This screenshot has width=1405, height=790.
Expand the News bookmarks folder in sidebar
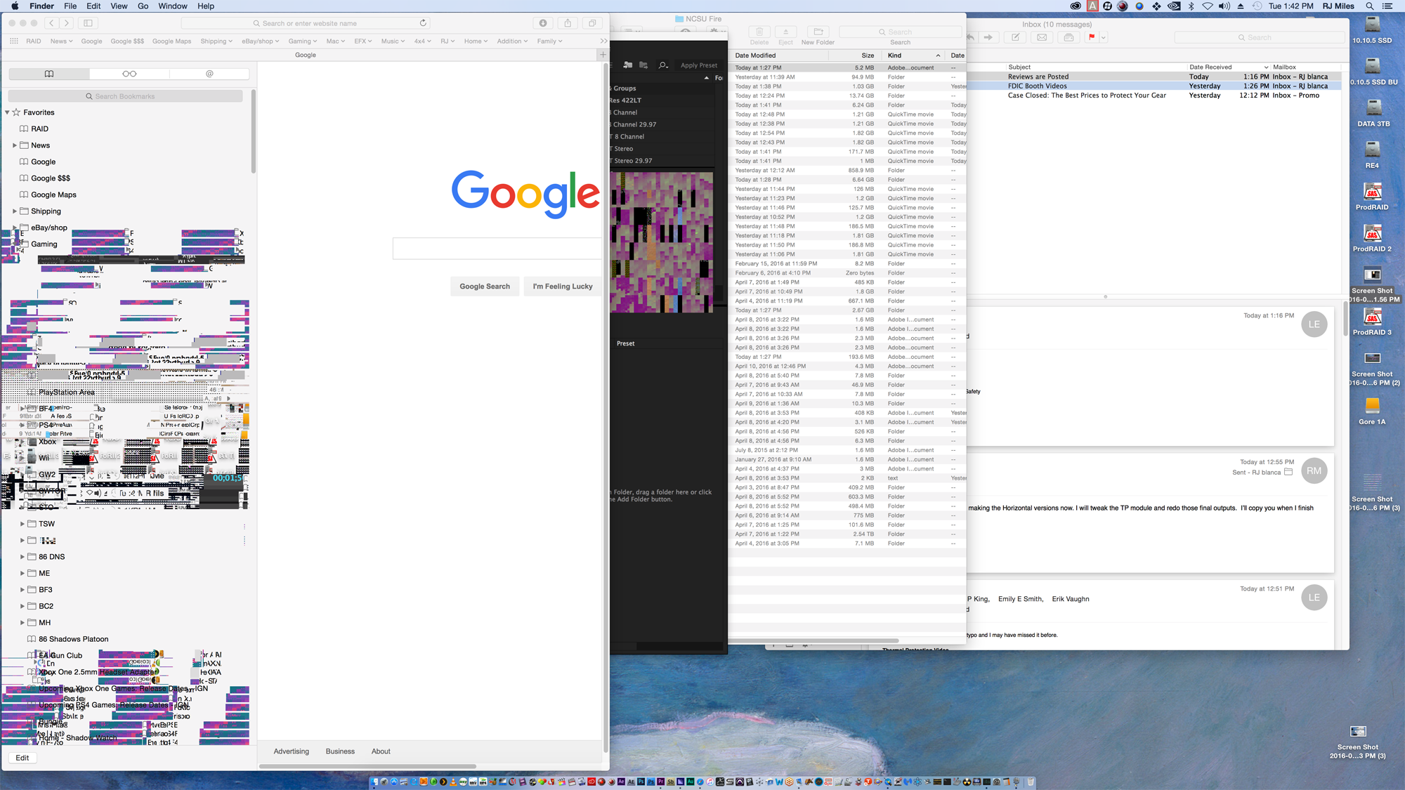(15, 145)
